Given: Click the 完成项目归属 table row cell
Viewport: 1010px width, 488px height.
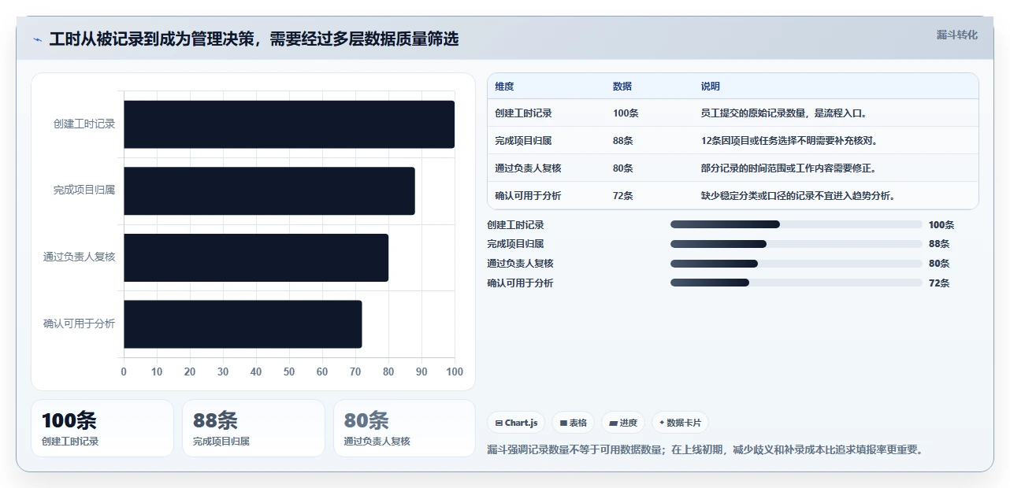Looking at the screenshot, I should [523, 141].
